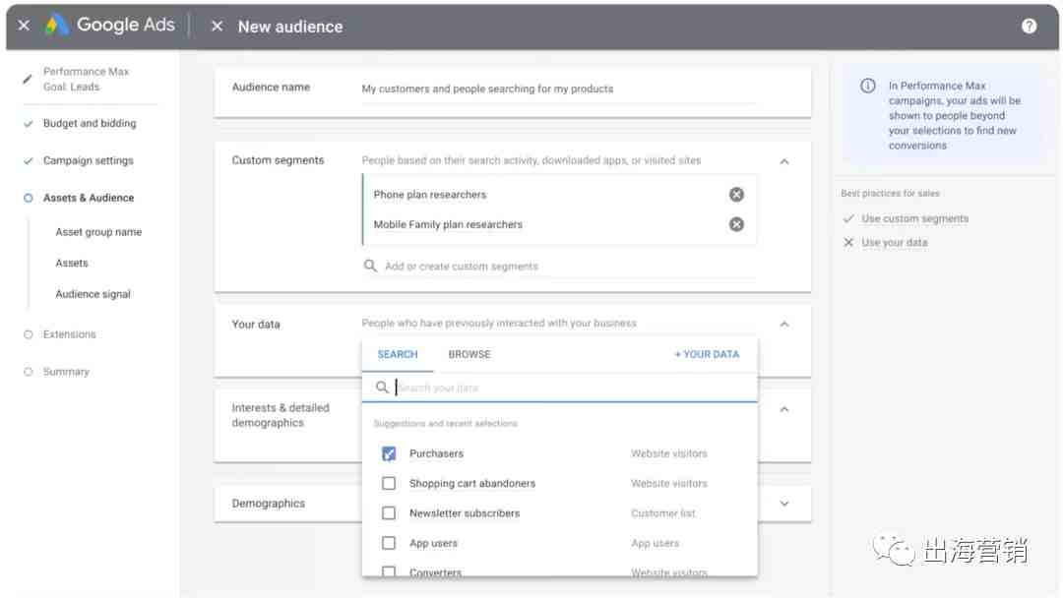
Task: Open the help question mark icon
Action: click(x=1030, y=26)
